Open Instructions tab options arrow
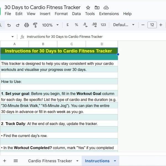 click(115, 161)
